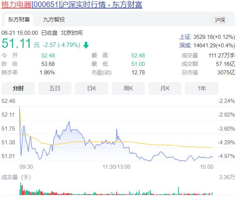Select the 五日 chart tab
The image size is (238, 198).
click(55, 88)
